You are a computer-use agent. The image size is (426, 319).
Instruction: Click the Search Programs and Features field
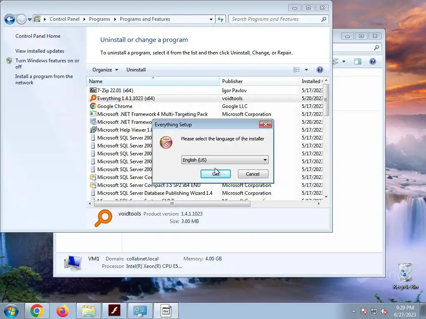(278, 19)
